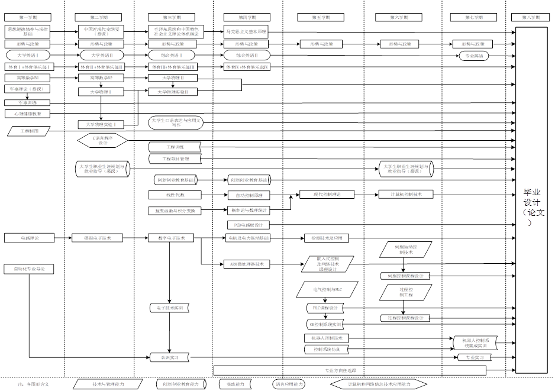The height and width of the screenshot is (391, 555).
Task: Click the 自动化专业导论 course box
Action: (29, 269)
